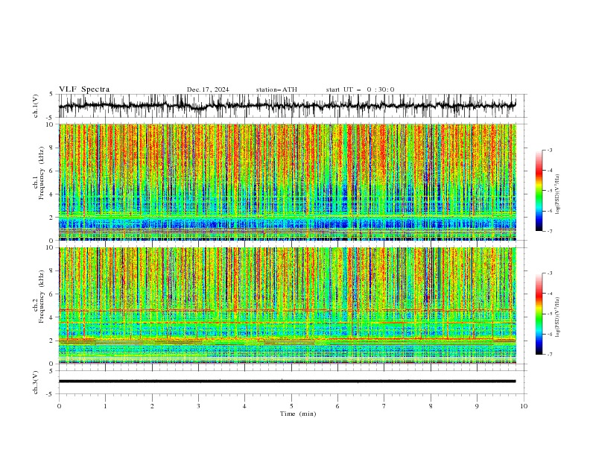The height and width of the screenshot is (456, 590).
Task: Click time axis tick label "9"
Action: tap(478, 406)
